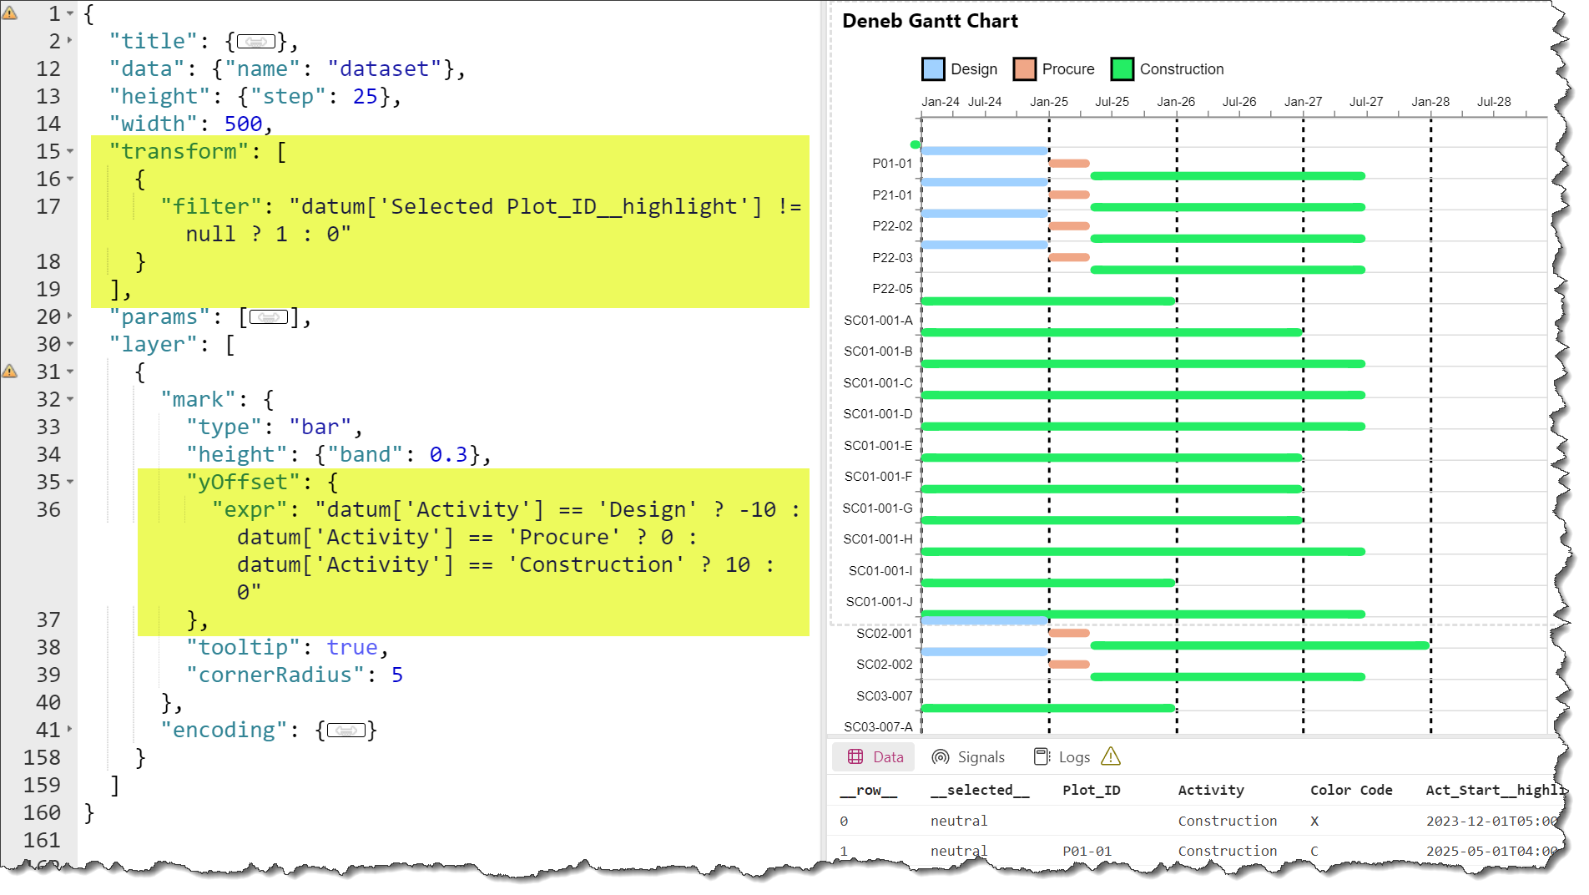
Task: Click the grid icon on the Data tab
Action: (855, 756)
